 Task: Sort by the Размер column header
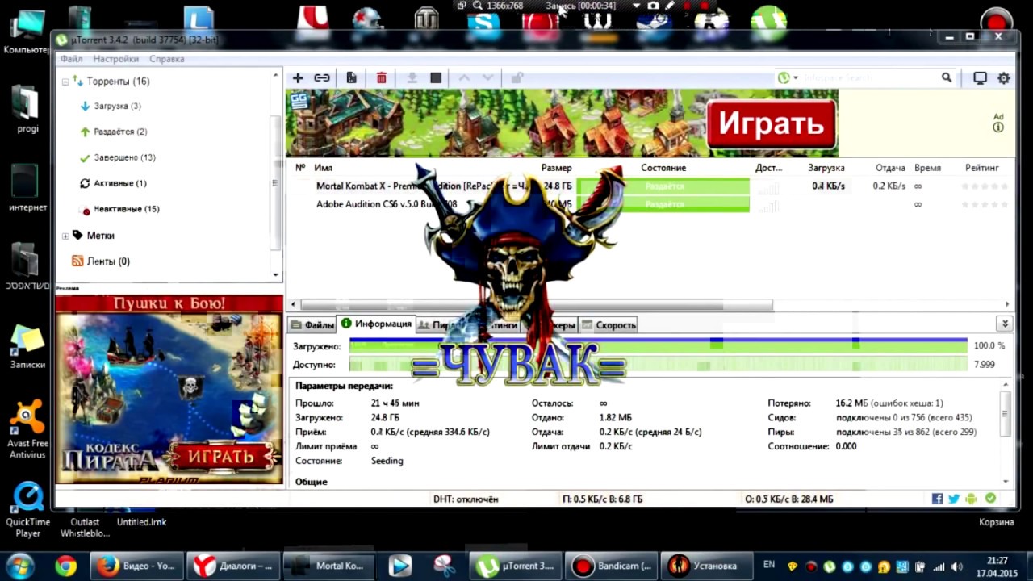click(x=556, y=168)
